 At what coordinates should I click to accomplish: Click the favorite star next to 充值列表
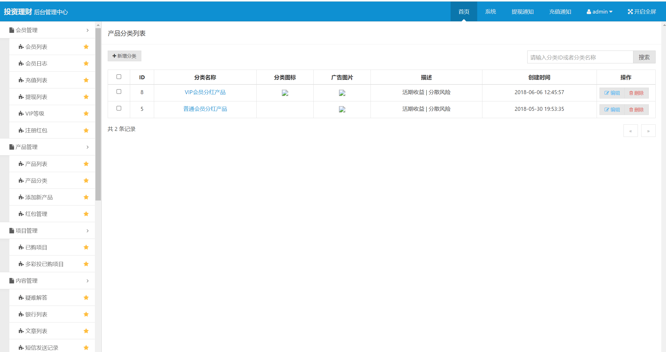point(86,80)
